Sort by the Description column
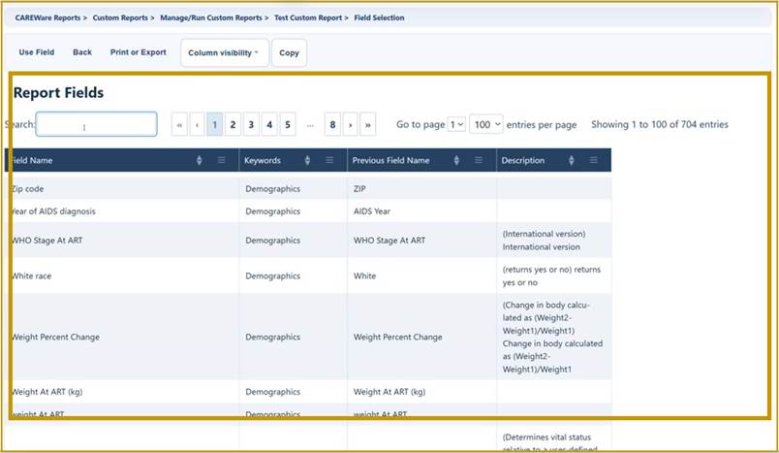 tap(572, 160)
